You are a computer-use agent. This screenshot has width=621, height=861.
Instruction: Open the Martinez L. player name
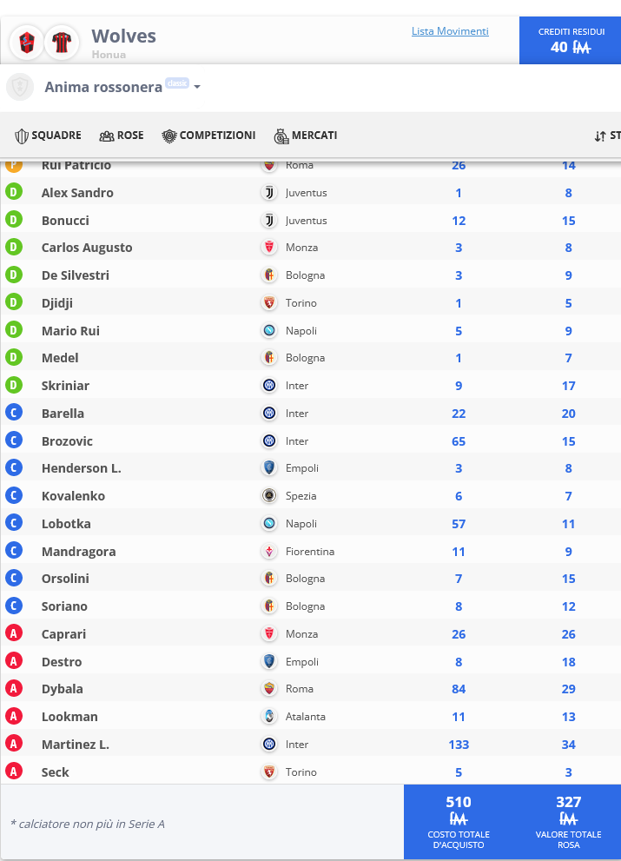[x=76, y=745]
